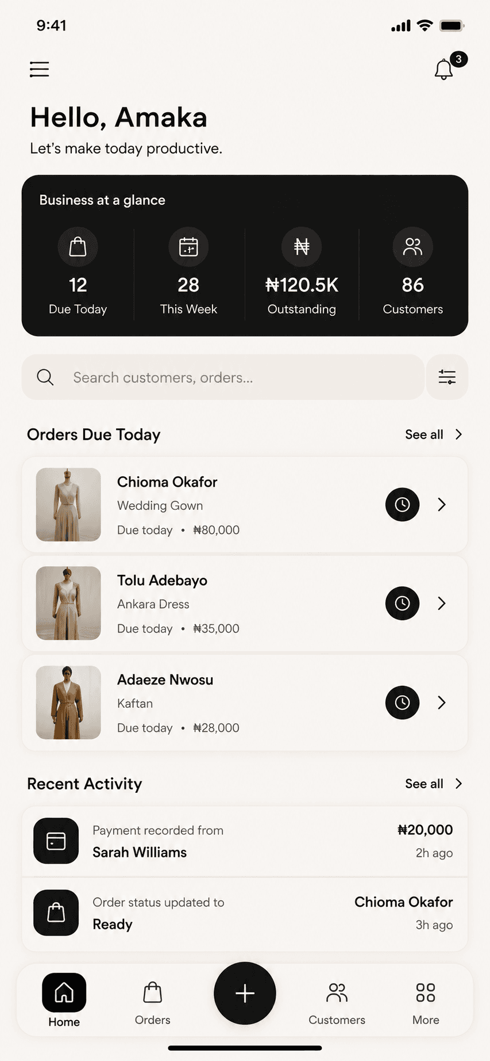This screenshot has width=490, height=1061.
Task: Tap the Business at a glance heading
Action: [x=102, y=200]
